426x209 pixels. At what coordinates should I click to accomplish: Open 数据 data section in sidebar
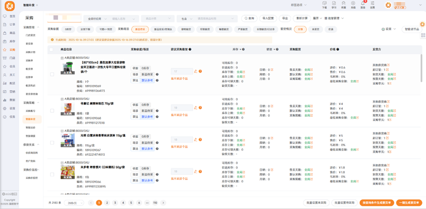(x=9, y=100)
